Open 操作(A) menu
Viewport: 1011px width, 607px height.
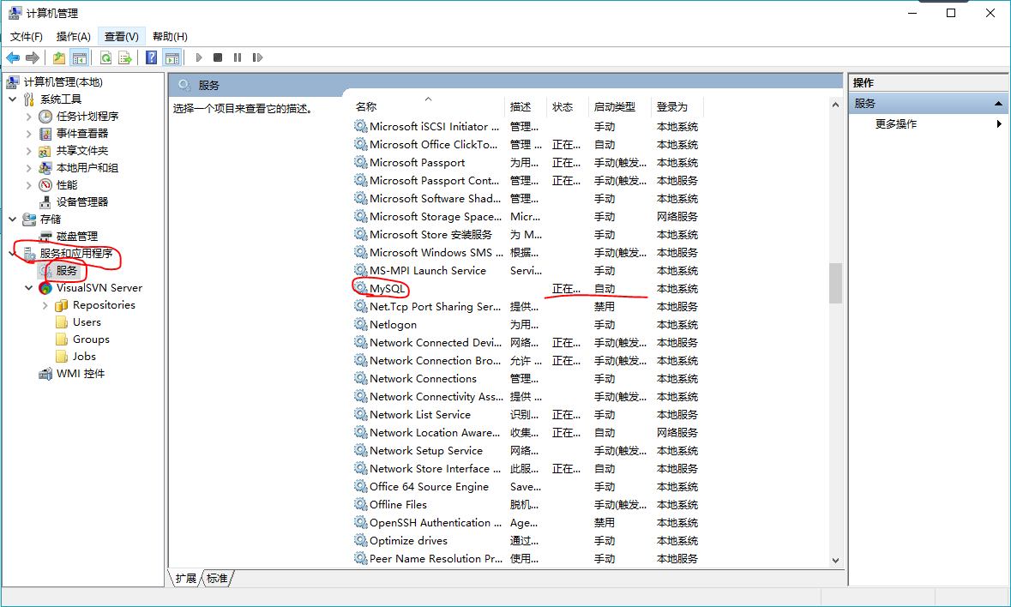[74, 37]
